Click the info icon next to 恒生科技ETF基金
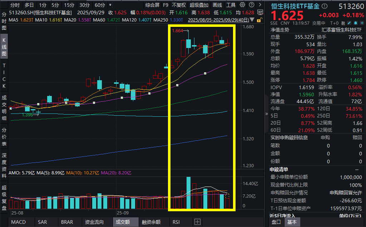Image resolution: width=366 pixels, height=227 pixels. click(x=325, y=6)
